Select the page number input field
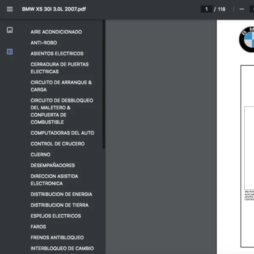Image resolution: width=254 pixels, height=254 pixels. (207, 9)
